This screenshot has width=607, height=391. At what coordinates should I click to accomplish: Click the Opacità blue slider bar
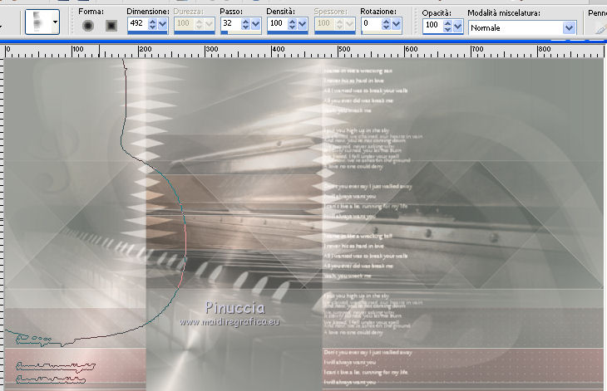coord(443,34)
